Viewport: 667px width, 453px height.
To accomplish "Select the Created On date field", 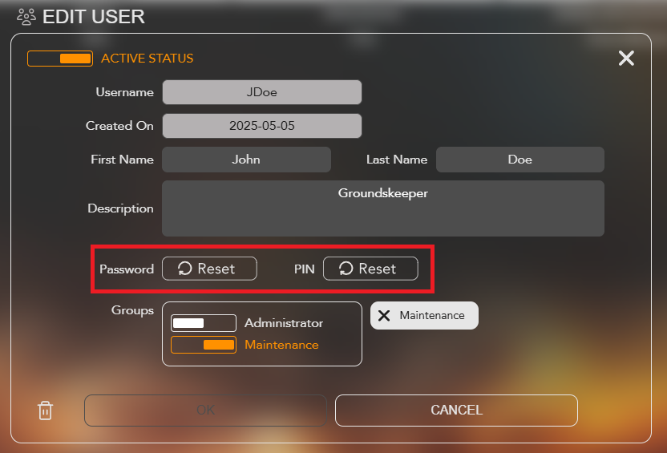I will click(x=261, y=126).
